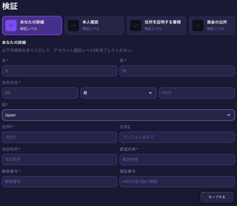
Task: Click the 都道府県 prefecture input field
Action: click(x=177, y=159)
